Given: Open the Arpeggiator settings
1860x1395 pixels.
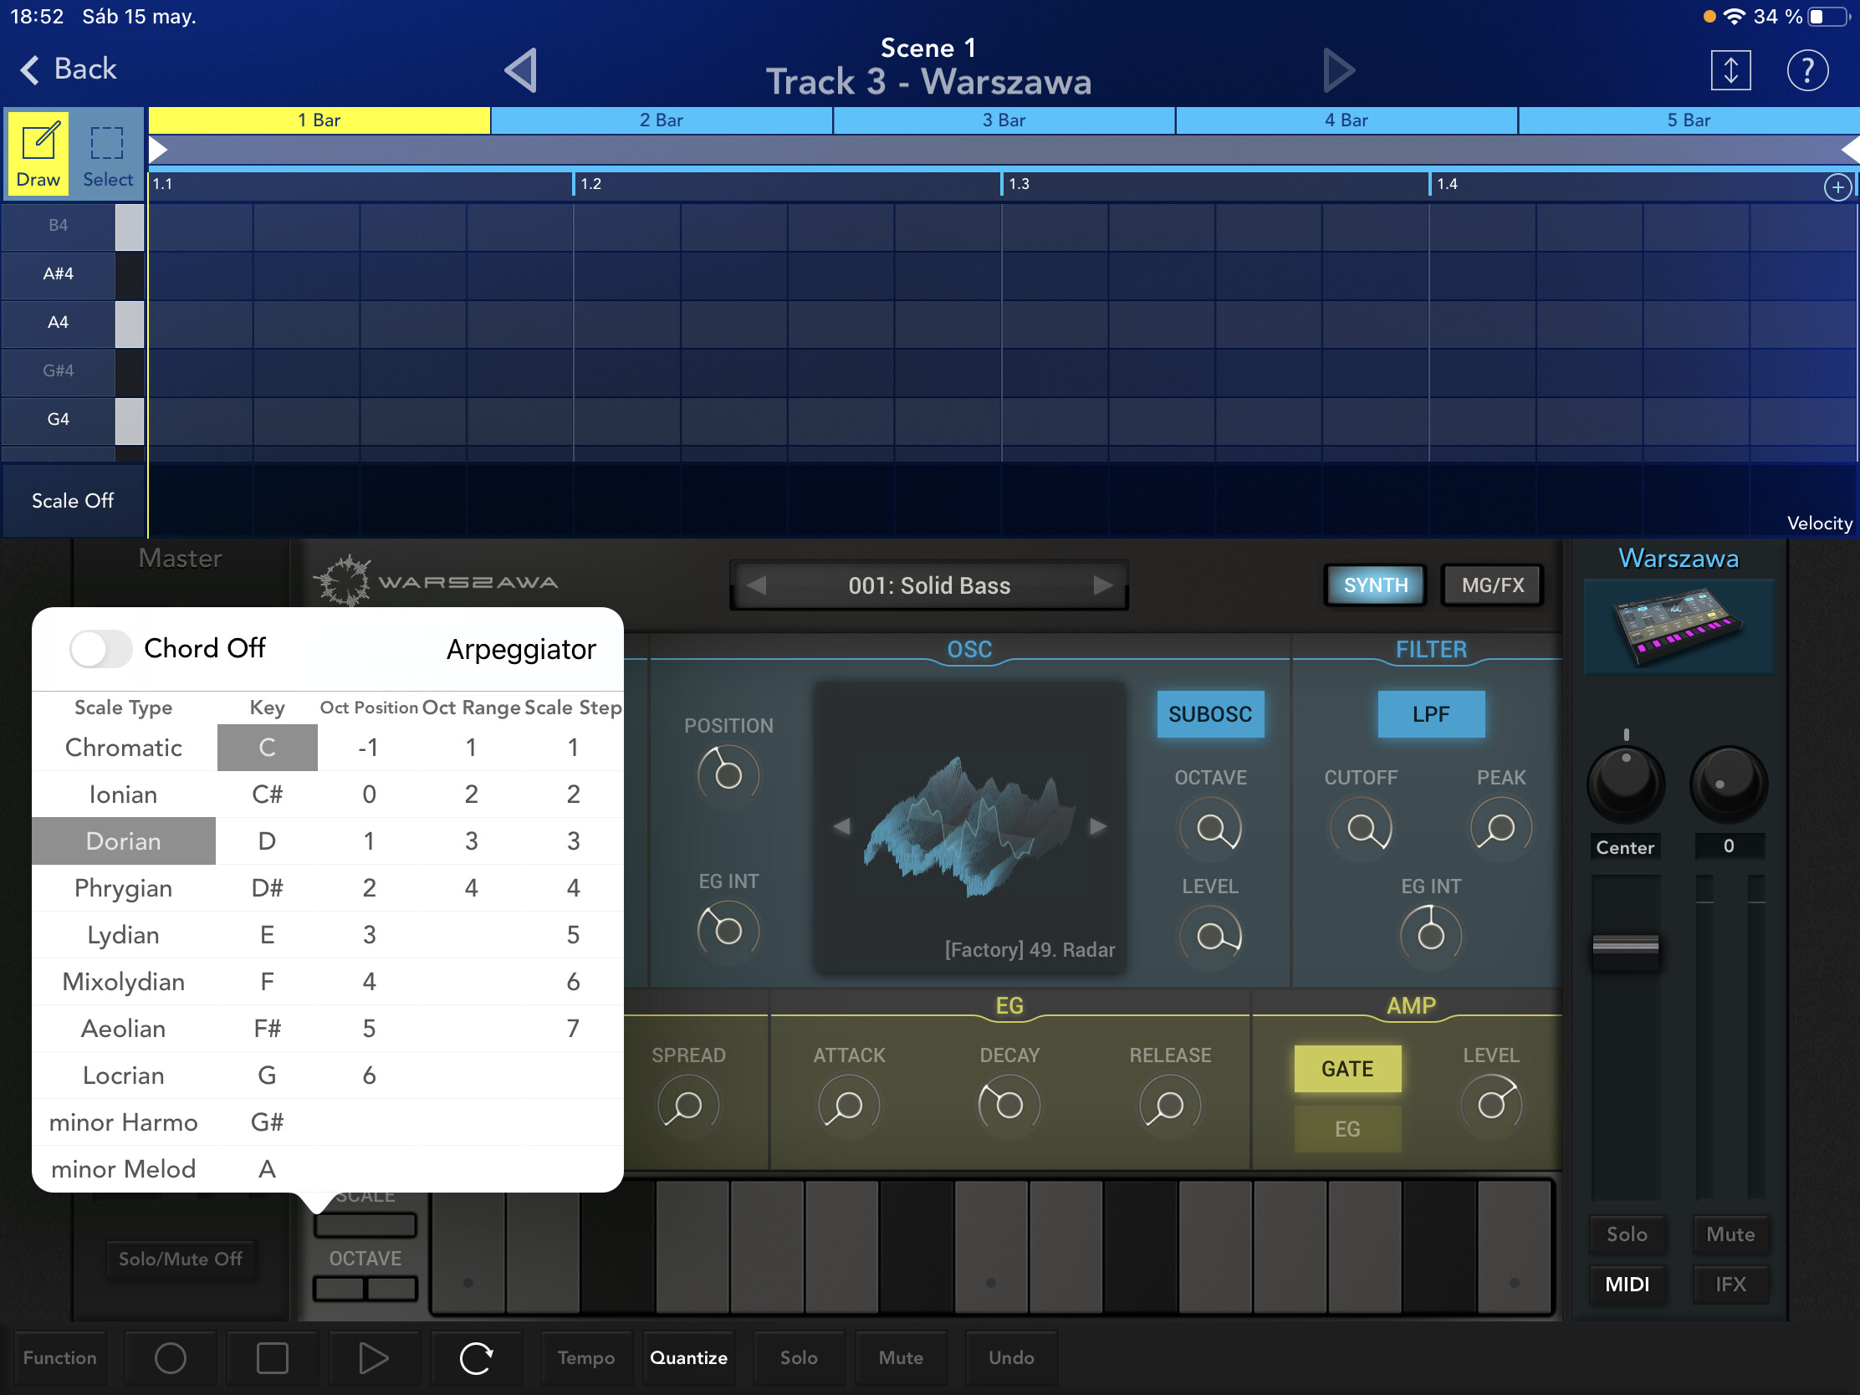Looking at the screenshot, I should pyautogui.click(x=520, y=649).
